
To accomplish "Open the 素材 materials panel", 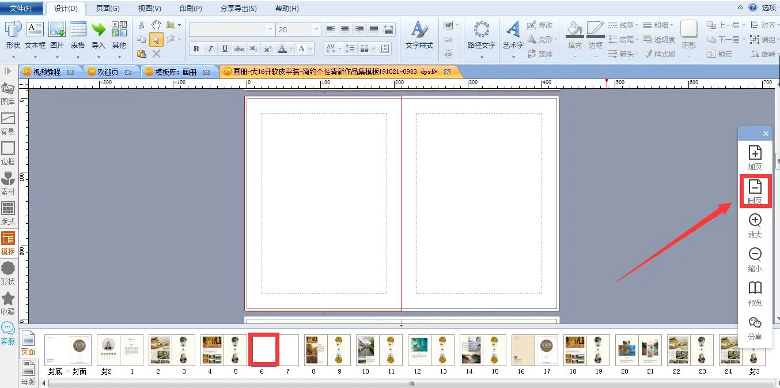I will click(8, 184).
